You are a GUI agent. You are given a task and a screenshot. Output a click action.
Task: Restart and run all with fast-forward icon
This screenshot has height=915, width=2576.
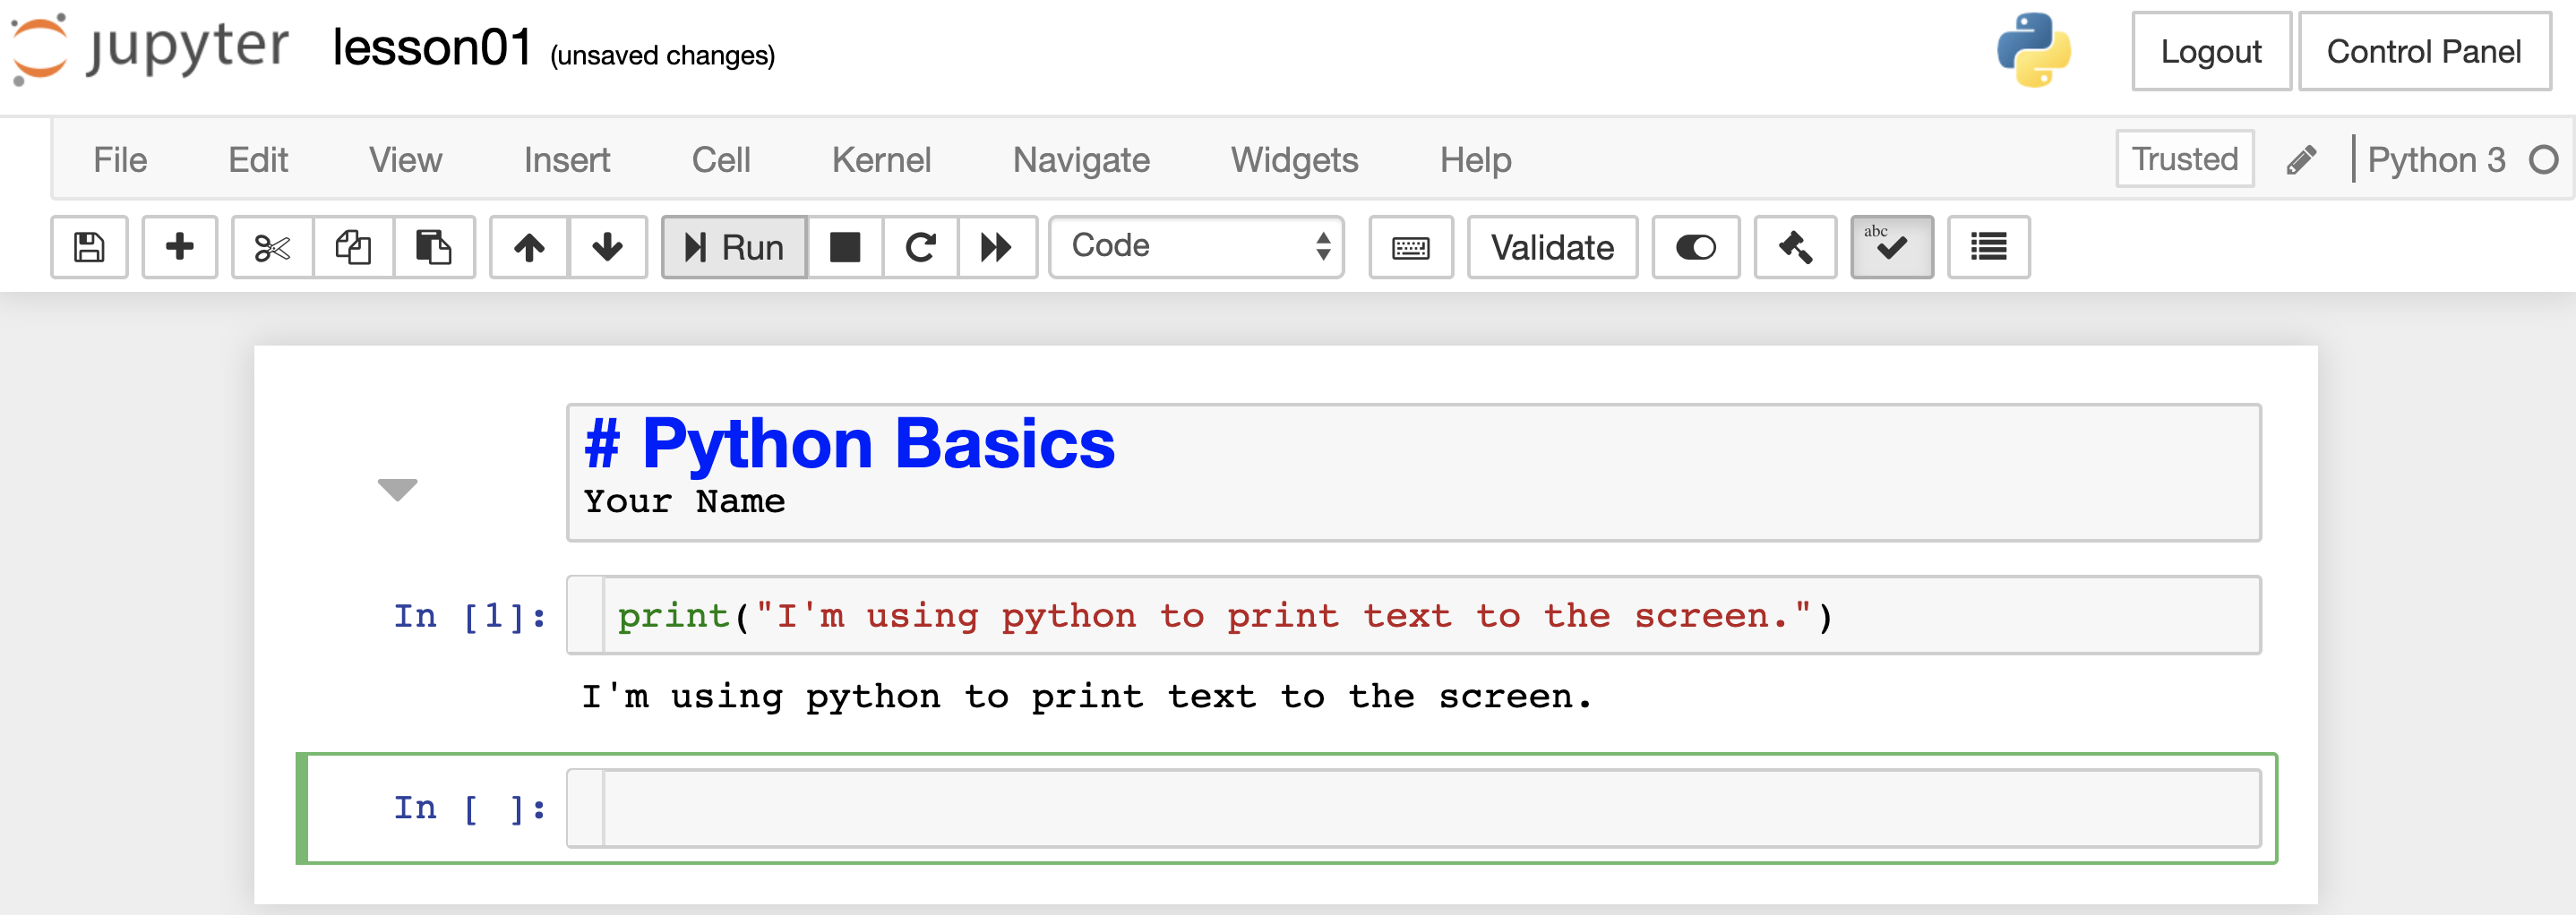[x=996, y=247]
